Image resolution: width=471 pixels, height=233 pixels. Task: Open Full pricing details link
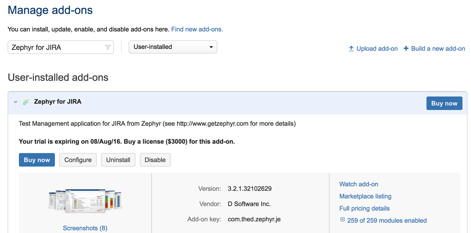pyautogui.click(x=364, y=209)
